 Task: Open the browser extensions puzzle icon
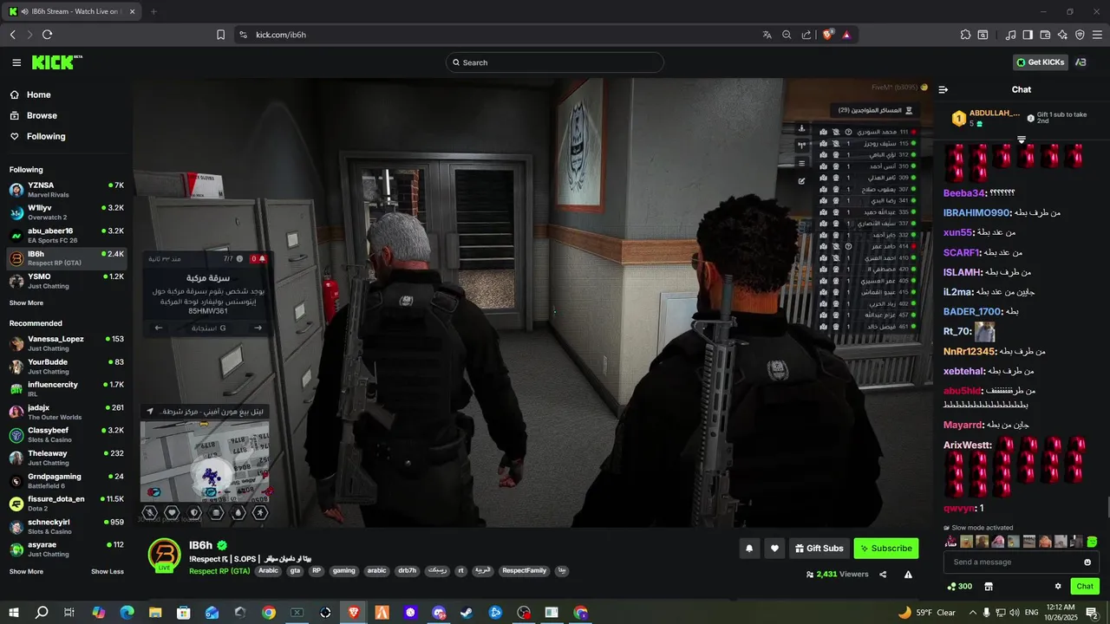pos(965,35)
